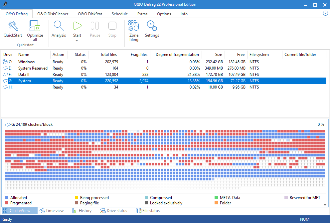Click the help question mark icon

coord(325,13)
